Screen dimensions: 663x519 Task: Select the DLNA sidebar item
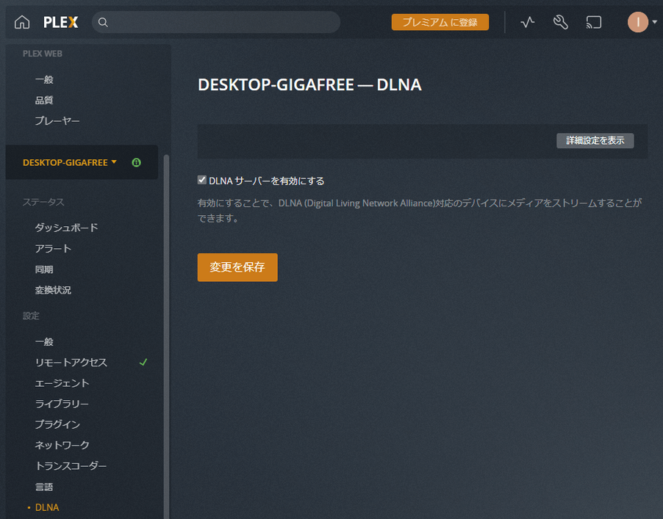pyautogui.click(x=47, y=507)
